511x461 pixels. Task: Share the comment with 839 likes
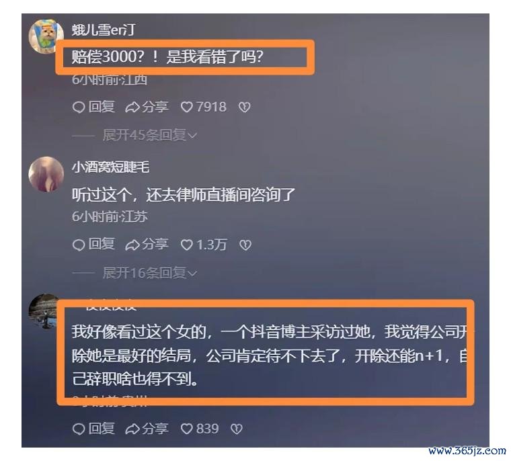click(147, 429)
